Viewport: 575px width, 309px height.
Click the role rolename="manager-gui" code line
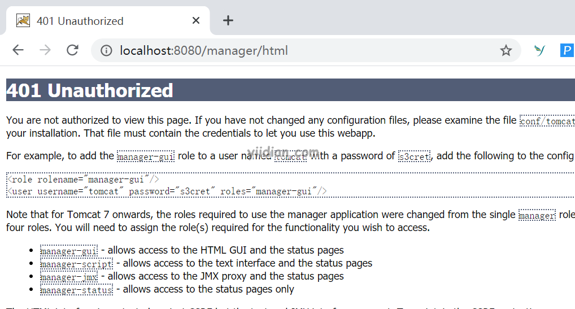point(83,179)
